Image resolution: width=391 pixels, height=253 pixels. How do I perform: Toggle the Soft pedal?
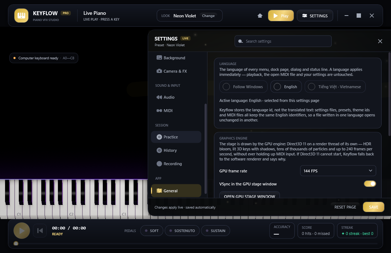coord(152,231)
